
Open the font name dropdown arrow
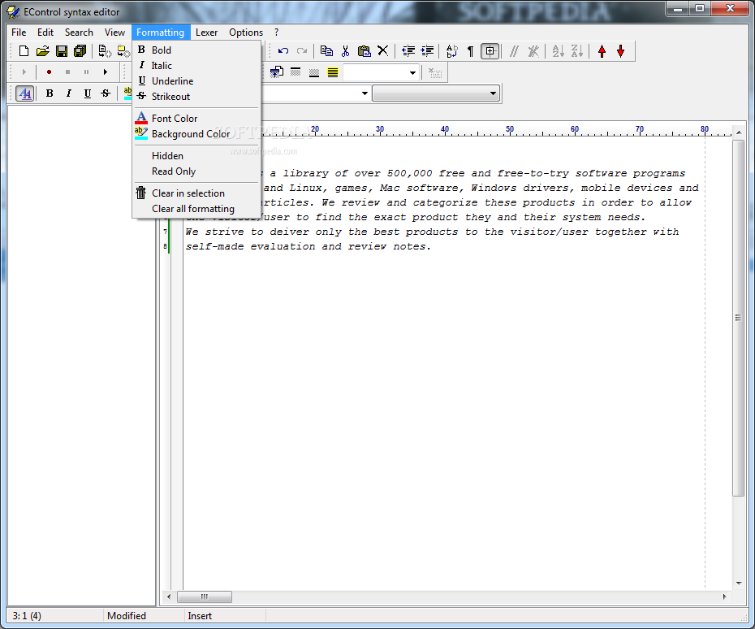pyautogui.click(x=365, y=93)
